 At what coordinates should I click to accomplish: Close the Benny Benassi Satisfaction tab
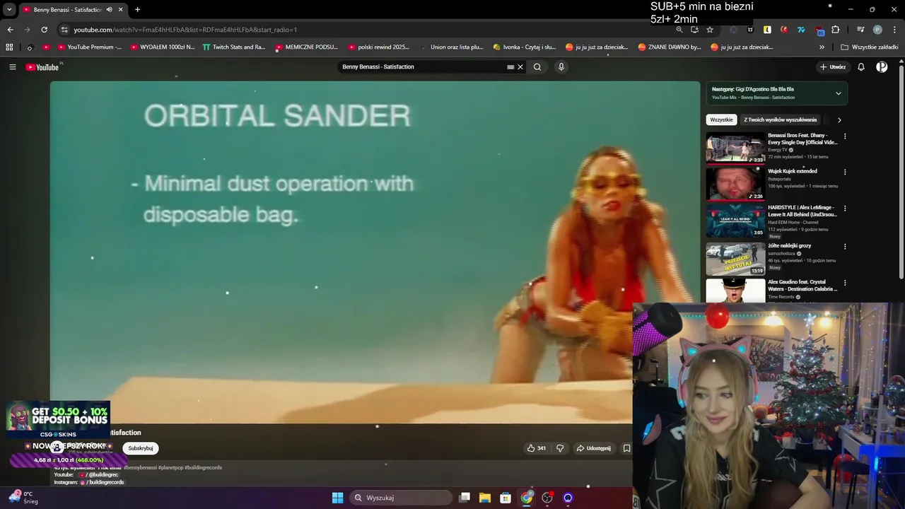click(x=121, y=10)
